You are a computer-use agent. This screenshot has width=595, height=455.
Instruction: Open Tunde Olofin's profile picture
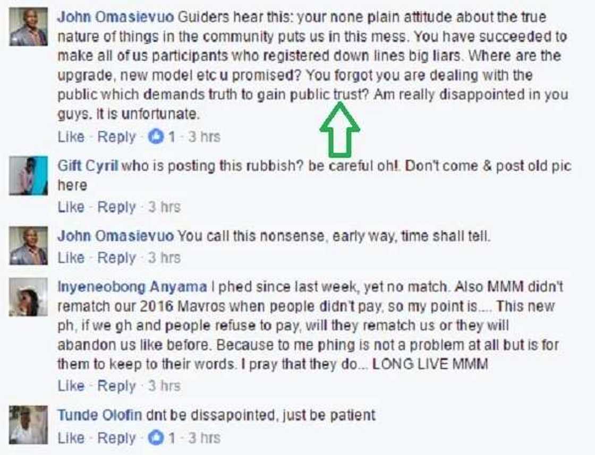(28, 425)
